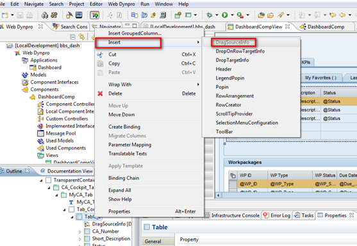Open the External Tools dropdown arrow

point(247,15)
